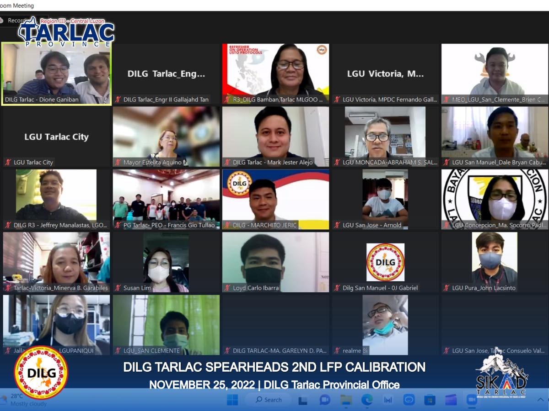Select Mark Jester Alejo's video tile

click(x=275, y=137)
